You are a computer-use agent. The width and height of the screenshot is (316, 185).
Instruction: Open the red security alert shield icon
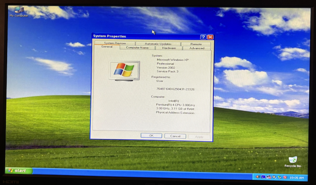[285, 177]
